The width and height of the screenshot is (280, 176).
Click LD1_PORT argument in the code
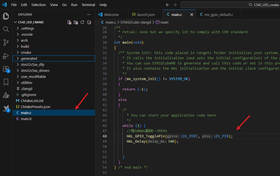[189, 136]
